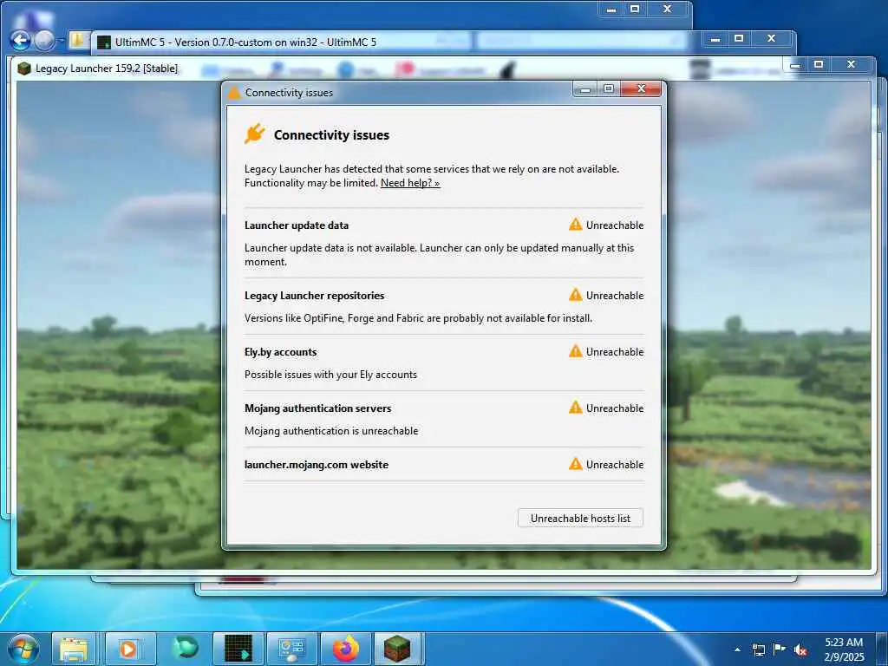Click warning icon for Mojang authentication servers
Screen dimensions: 888x666
tap(576, 408)
